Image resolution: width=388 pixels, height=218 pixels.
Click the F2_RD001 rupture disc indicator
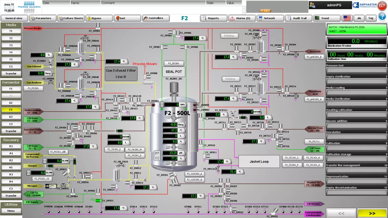(x=154, y=105)
